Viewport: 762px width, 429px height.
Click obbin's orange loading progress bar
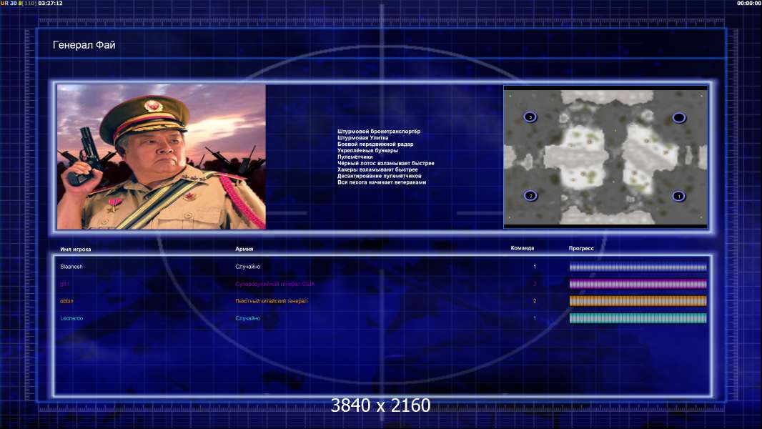[x=638, y=301]
